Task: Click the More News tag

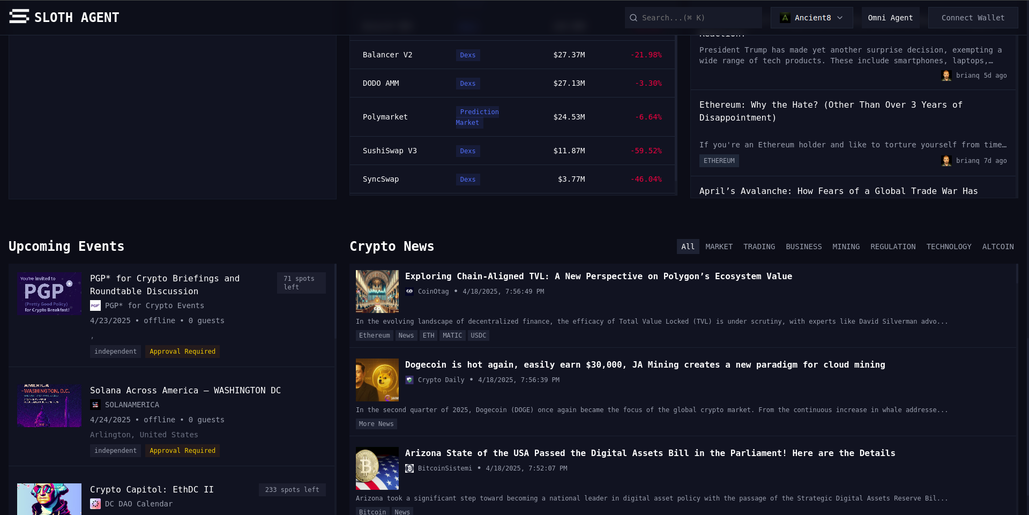Action: coord(376,424)
